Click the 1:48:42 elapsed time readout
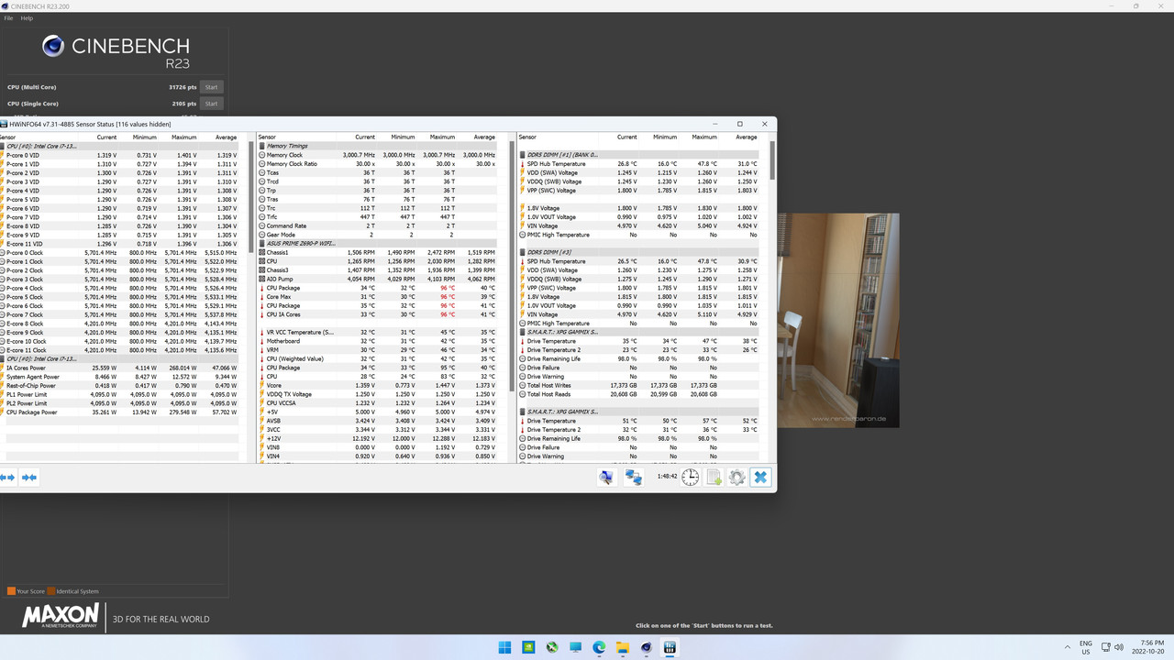 click(667, 477)
